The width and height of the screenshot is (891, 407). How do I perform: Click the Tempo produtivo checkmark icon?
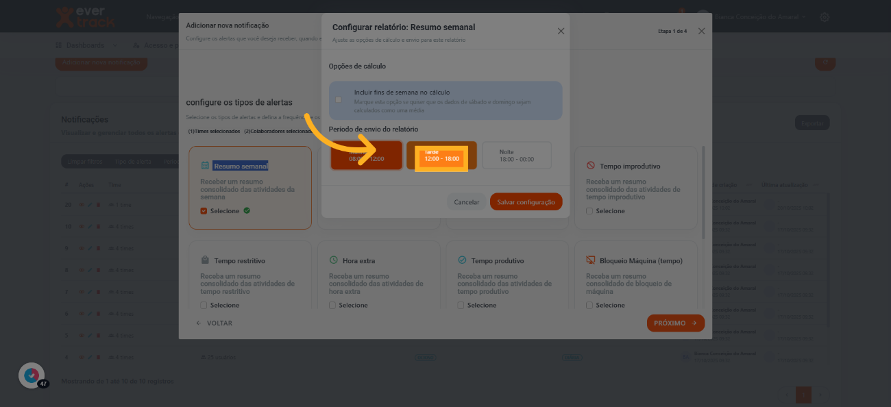click(462, 260)
